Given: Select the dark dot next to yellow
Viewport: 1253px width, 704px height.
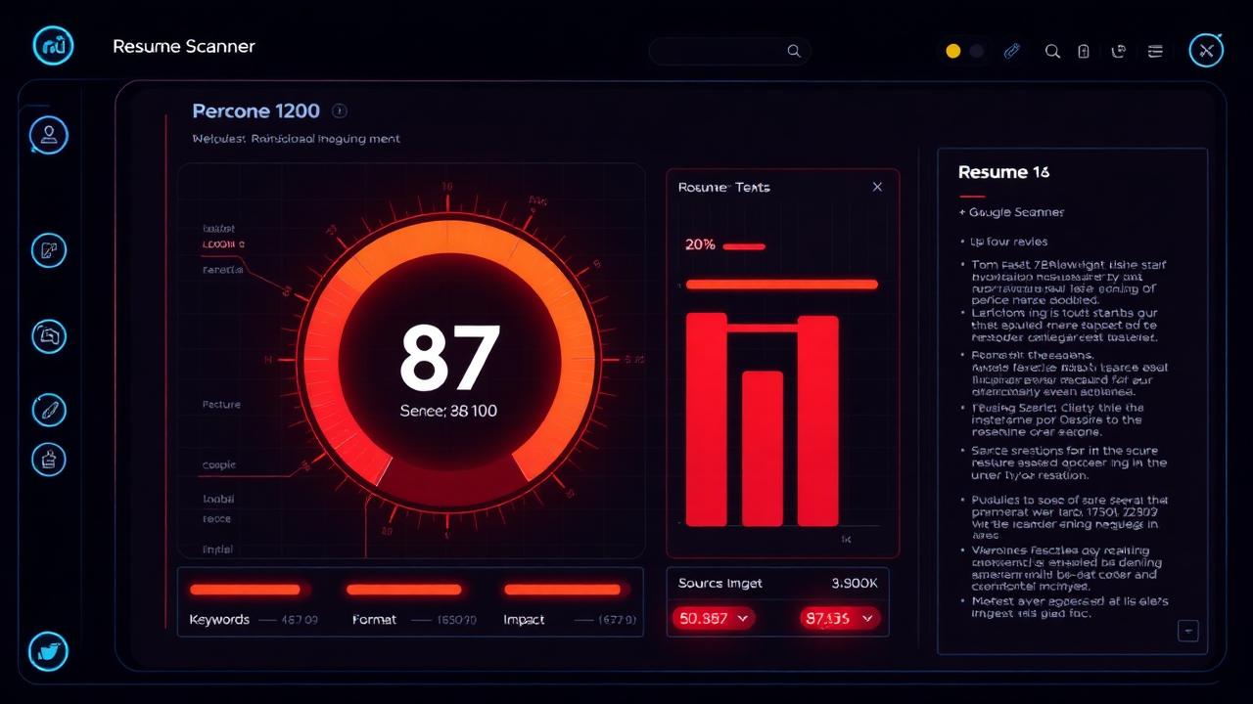Looking at the screenshot, I should coord(977,51).
